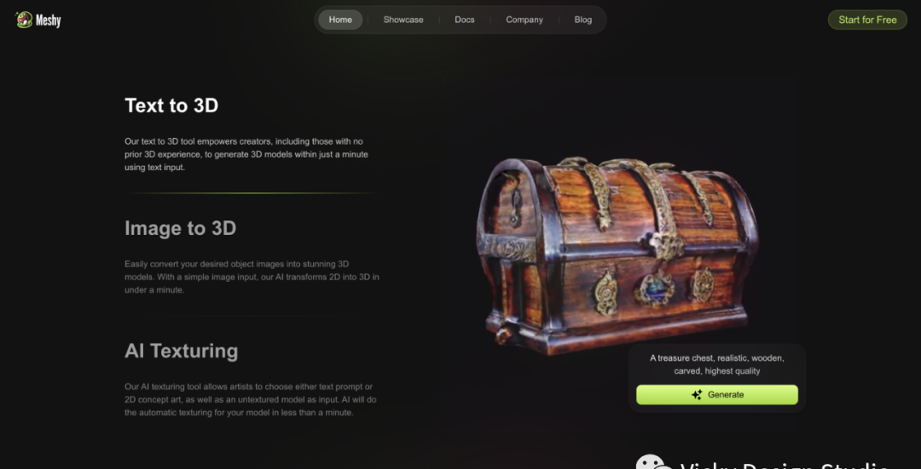The height and width of the screenshot is (469, 921).
Task: Click Start for Free button
Action: click(867, 20)
